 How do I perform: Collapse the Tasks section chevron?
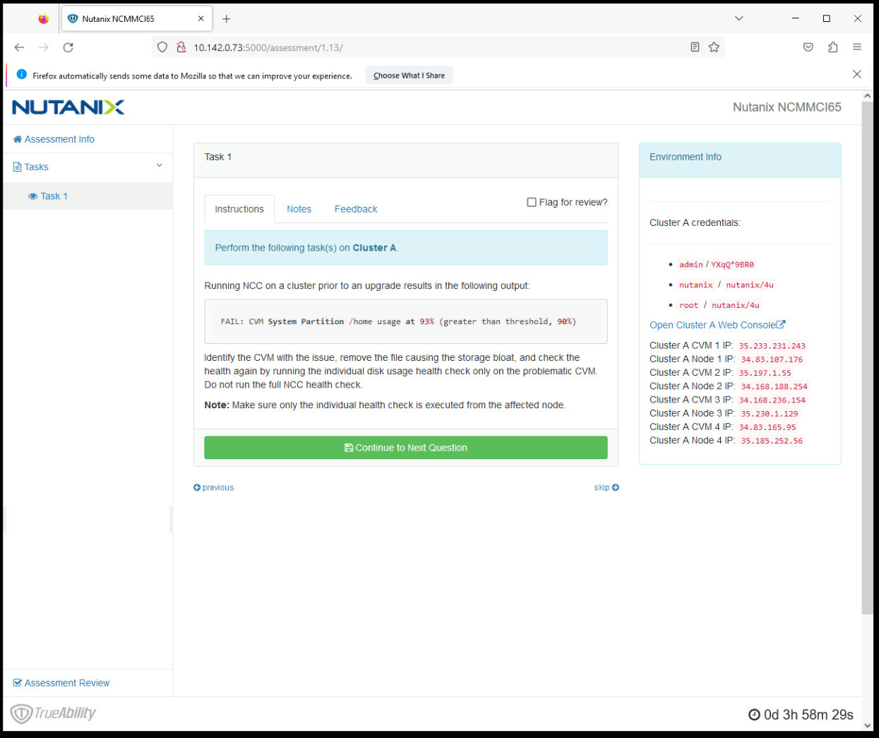pyautogui.click(x=160, y=166)
